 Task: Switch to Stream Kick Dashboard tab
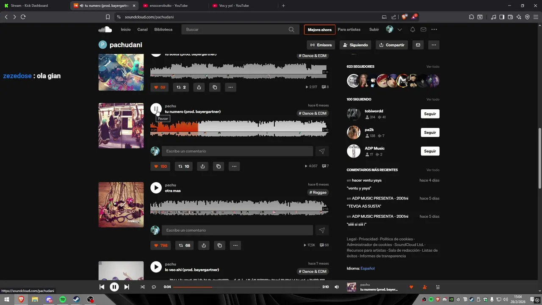coord(35,6)
